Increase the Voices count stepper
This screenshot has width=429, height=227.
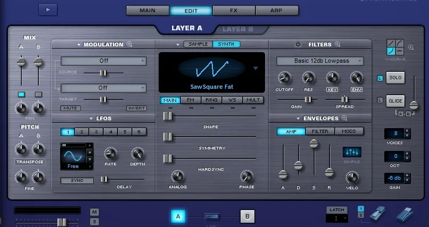(x=407, y=131)
